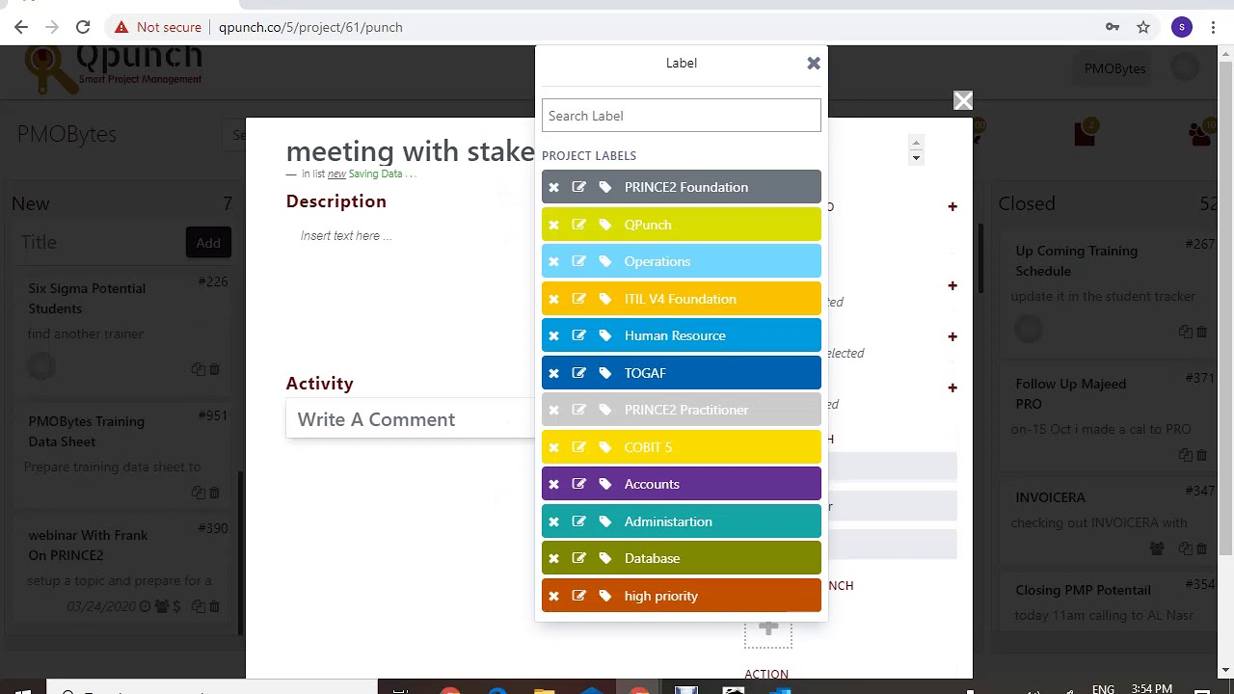The image size is (1234, 694).
Task: Click tag icon of Accounts label
Action: pyautogui.click(x=604, y=485)
